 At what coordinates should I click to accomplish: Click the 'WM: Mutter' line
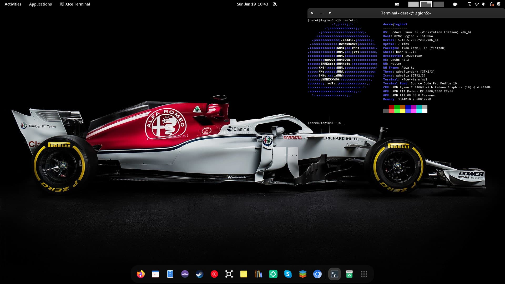click(392, 64)
